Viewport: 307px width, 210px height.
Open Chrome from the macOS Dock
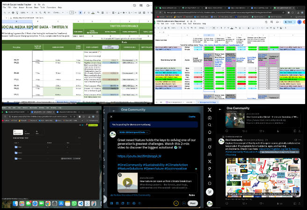pos(48,203)
